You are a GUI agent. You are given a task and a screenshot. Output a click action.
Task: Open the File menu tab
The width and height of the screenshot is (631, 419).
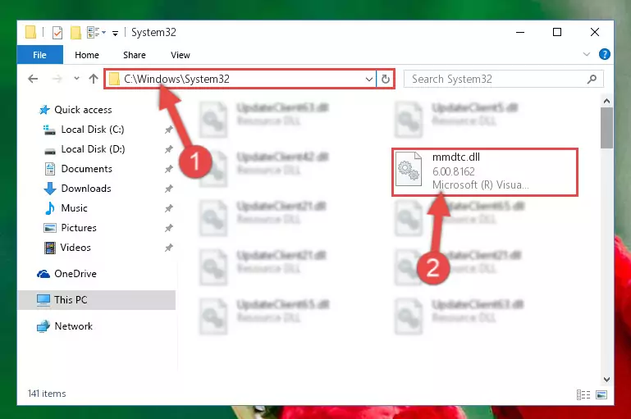(x=40, y=55)
